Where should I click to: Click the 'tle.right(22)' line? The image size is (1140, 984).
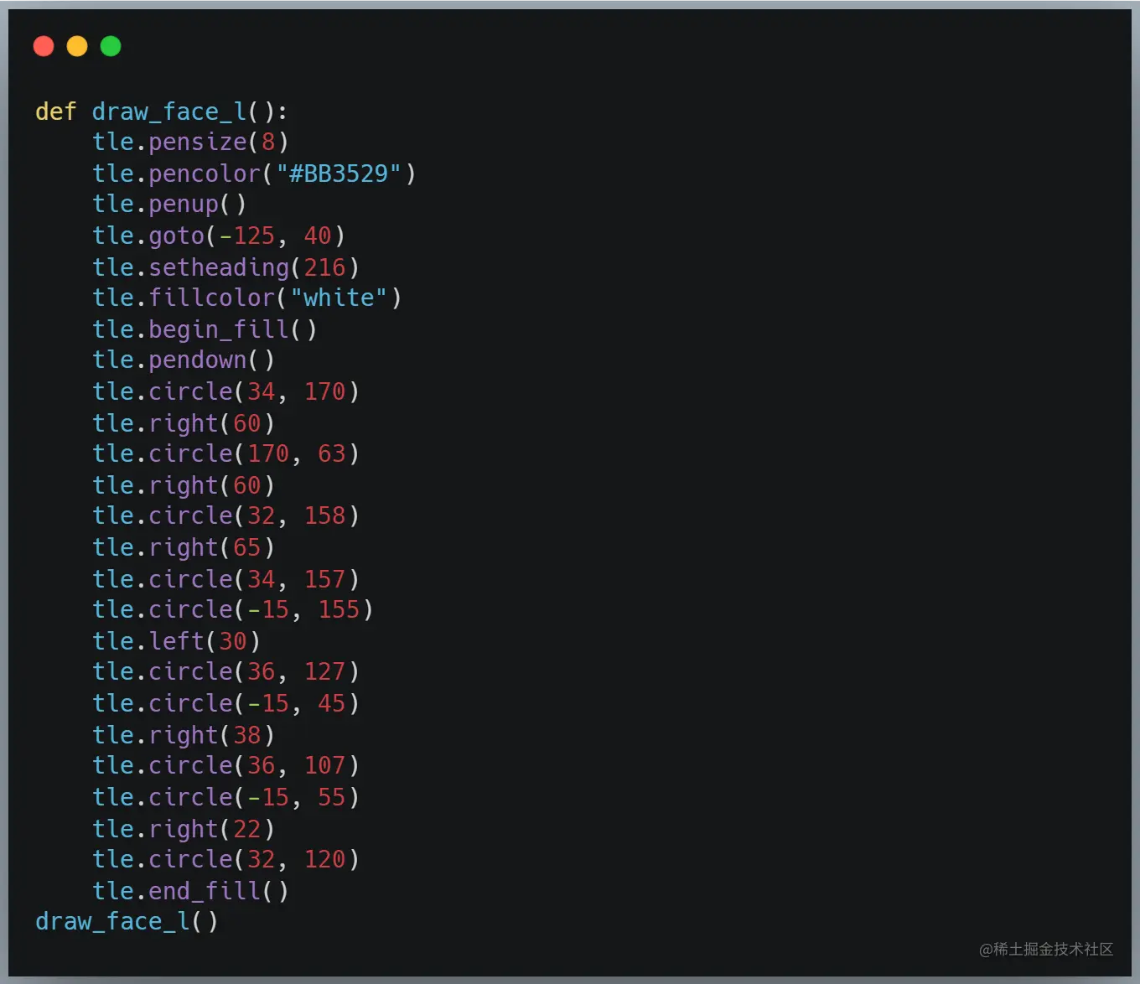point(184,829)
